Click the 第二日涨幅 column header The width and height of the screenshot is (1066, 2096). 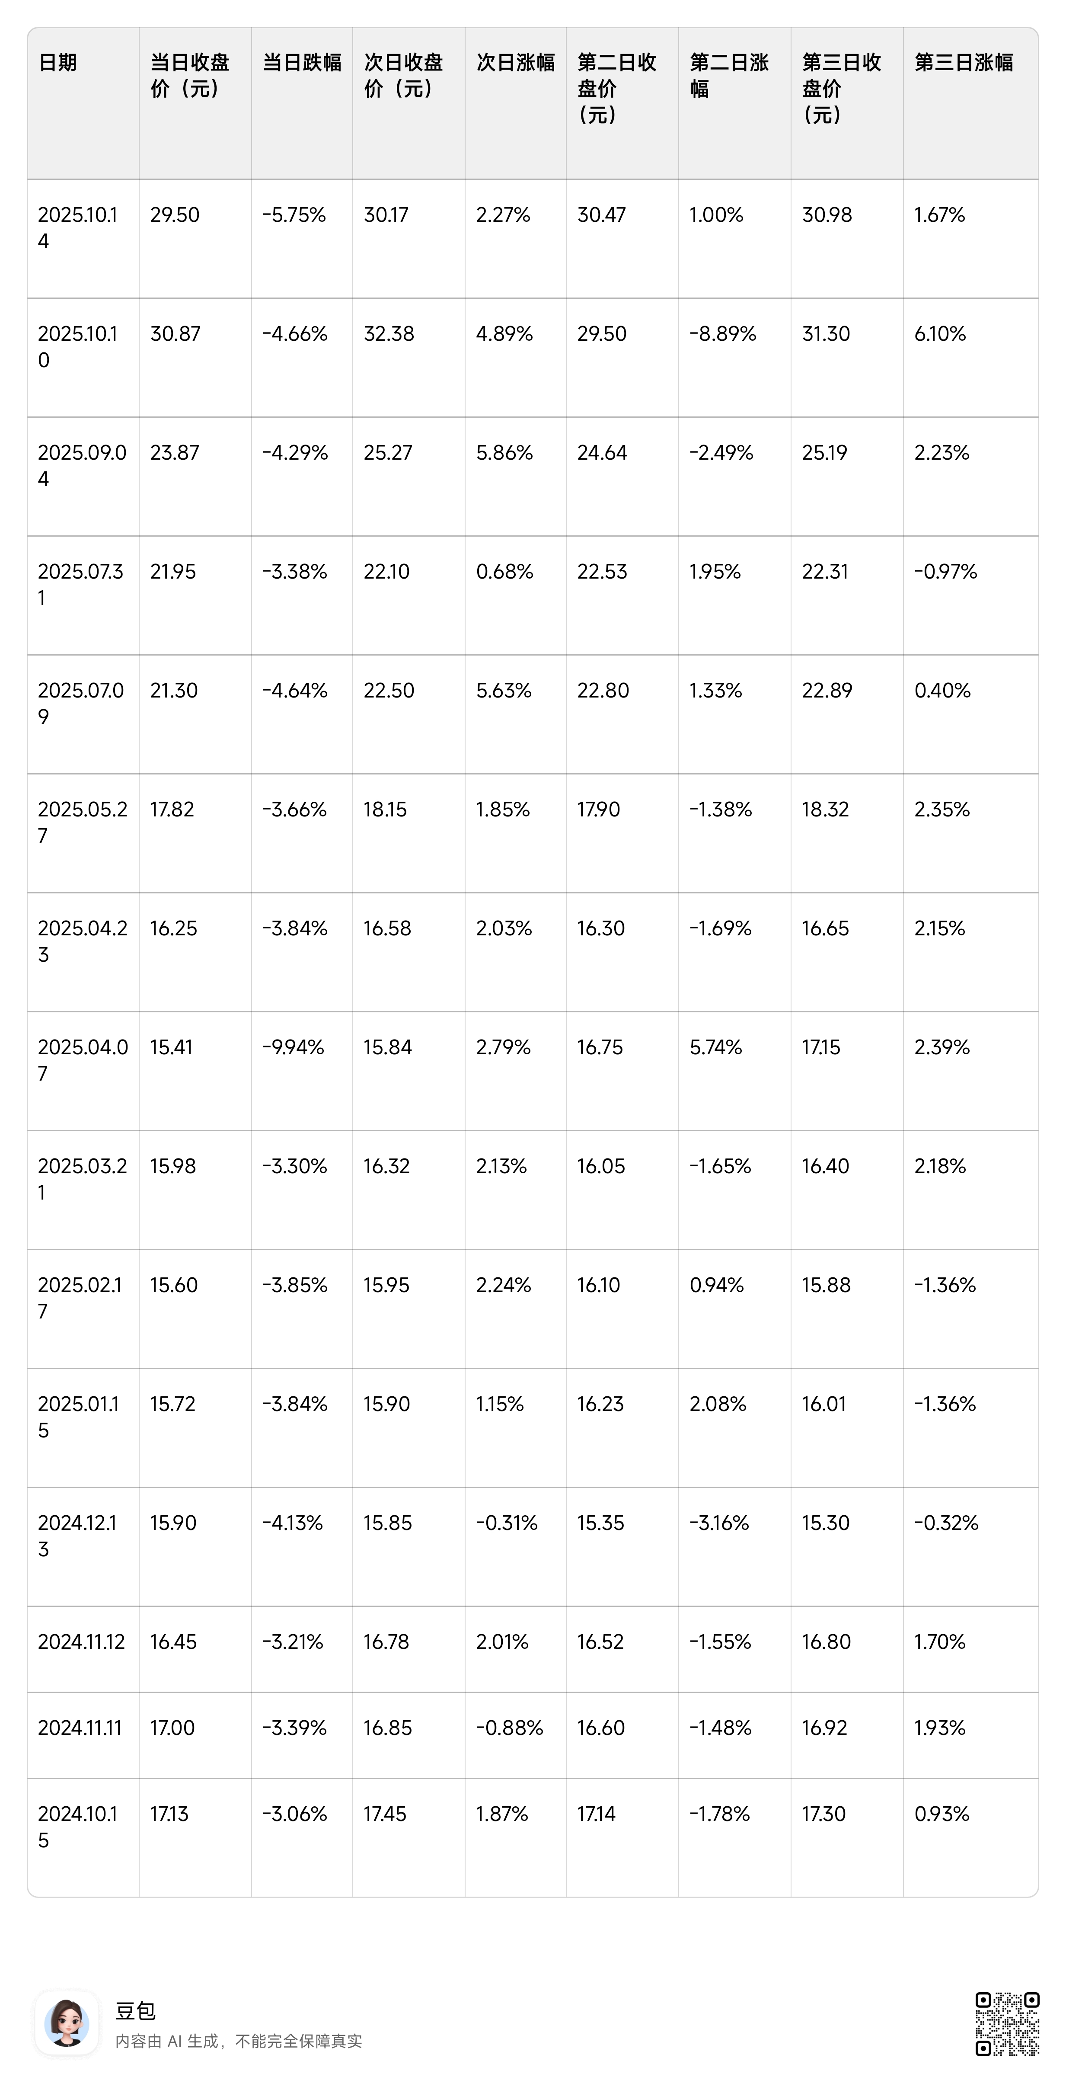point(729,75)
